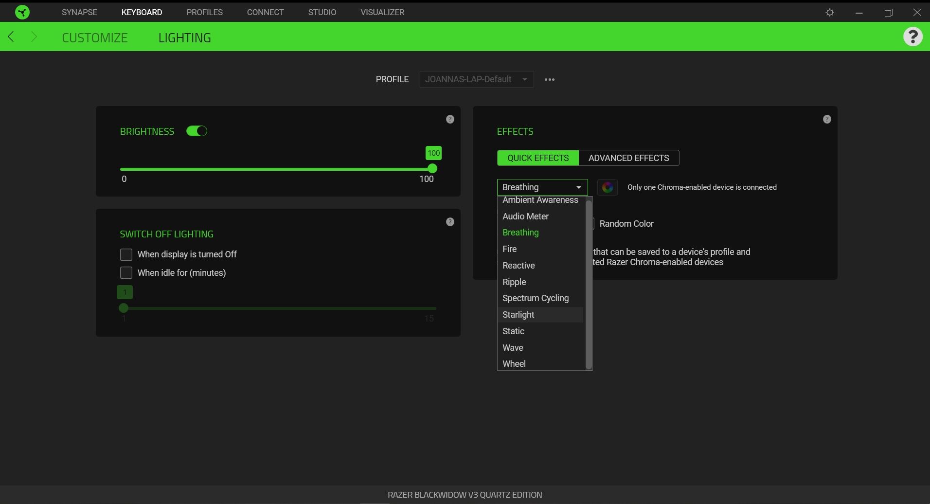Click the Chroma color wheel icon
Image resolution: width=930 pixels, height=504 pixels.
pos(608,187)
